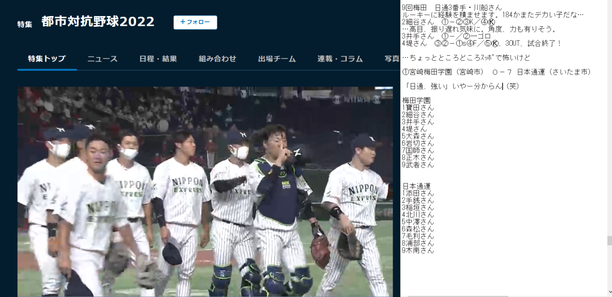612x297 pixels.
Task: Select the 組み合わせ tab
Action: pos(218,59)
